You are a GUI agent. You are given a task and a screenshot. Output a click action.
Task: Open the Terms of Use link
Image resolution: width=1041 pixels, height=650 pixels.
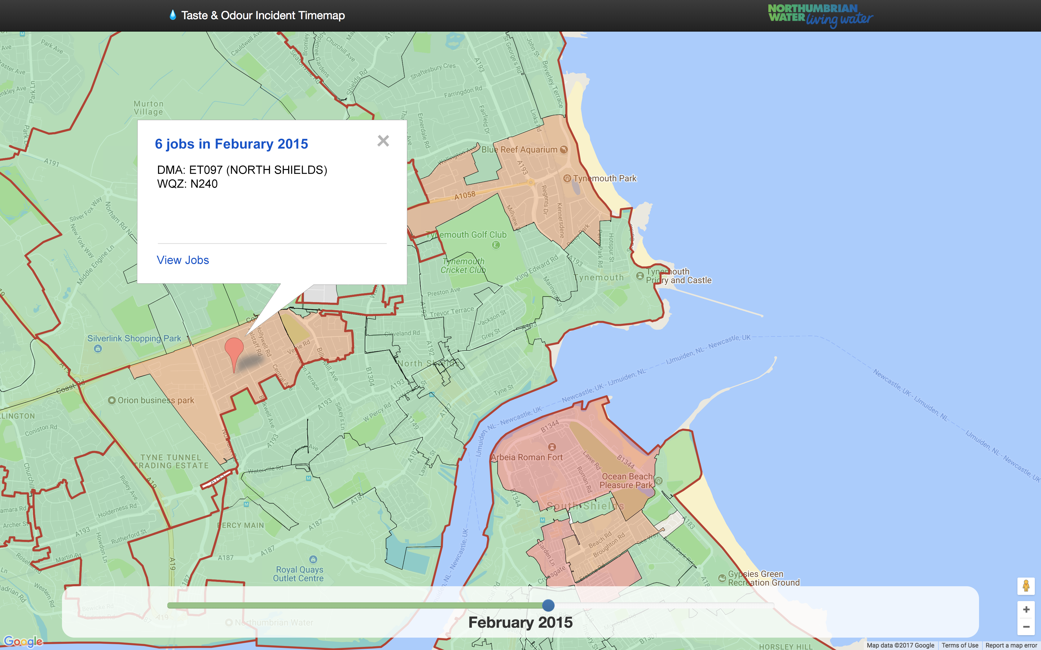[960, 645]
